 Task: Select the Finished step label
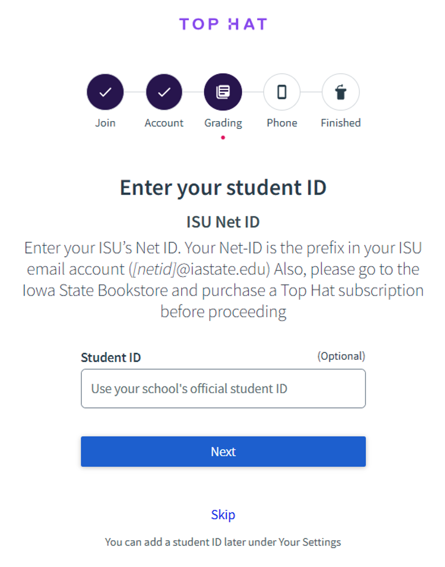[340, 122]
